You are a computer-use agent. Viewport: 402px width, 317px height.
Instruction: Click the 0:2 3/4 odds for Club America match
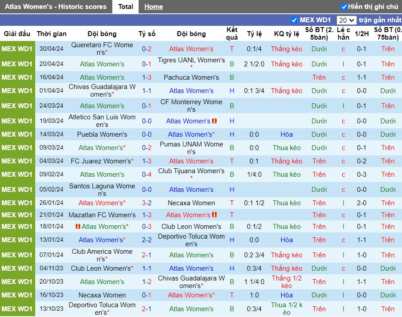[x=254, y=255]
